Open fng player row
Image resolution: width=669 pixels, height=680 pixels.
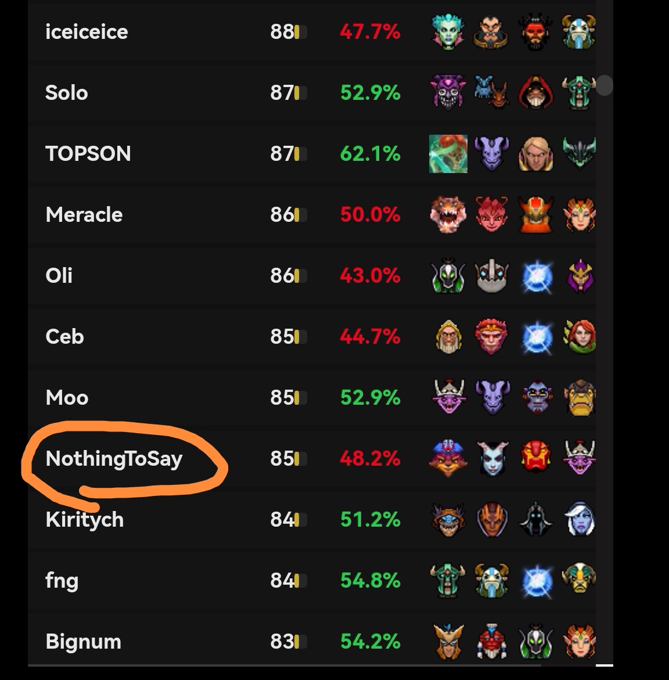pyautogui.click(x=312, y=580)
